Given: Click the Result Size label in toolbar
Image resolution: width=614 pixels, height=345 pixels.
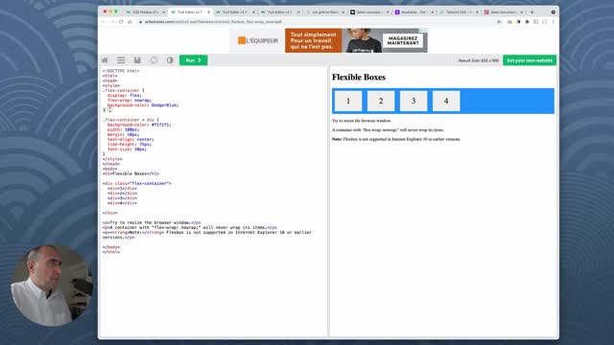Looking at the screenshot, I should click(479, 60).
